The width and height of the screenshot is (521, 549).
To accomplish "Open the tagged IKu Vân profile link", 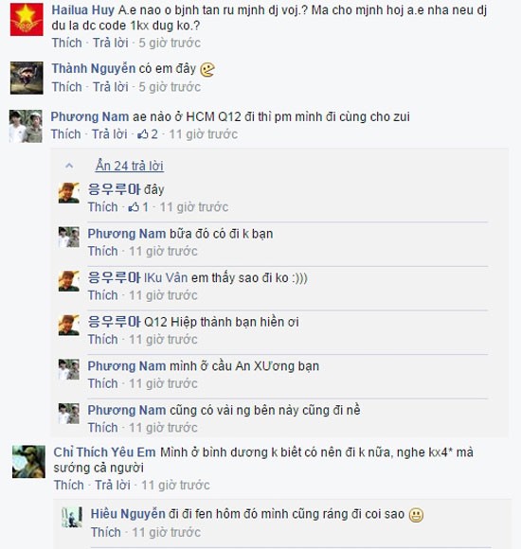I will [x=166, y=277].
